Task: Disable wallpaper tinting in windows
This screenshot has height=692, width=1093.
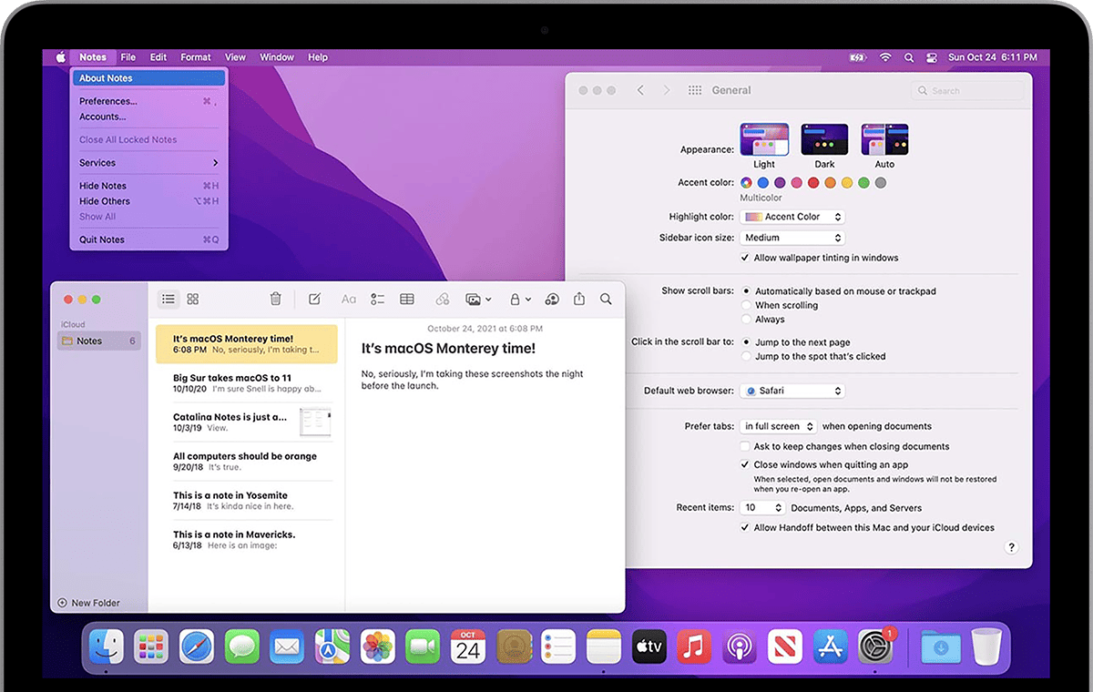Action: tap(746, 258)
